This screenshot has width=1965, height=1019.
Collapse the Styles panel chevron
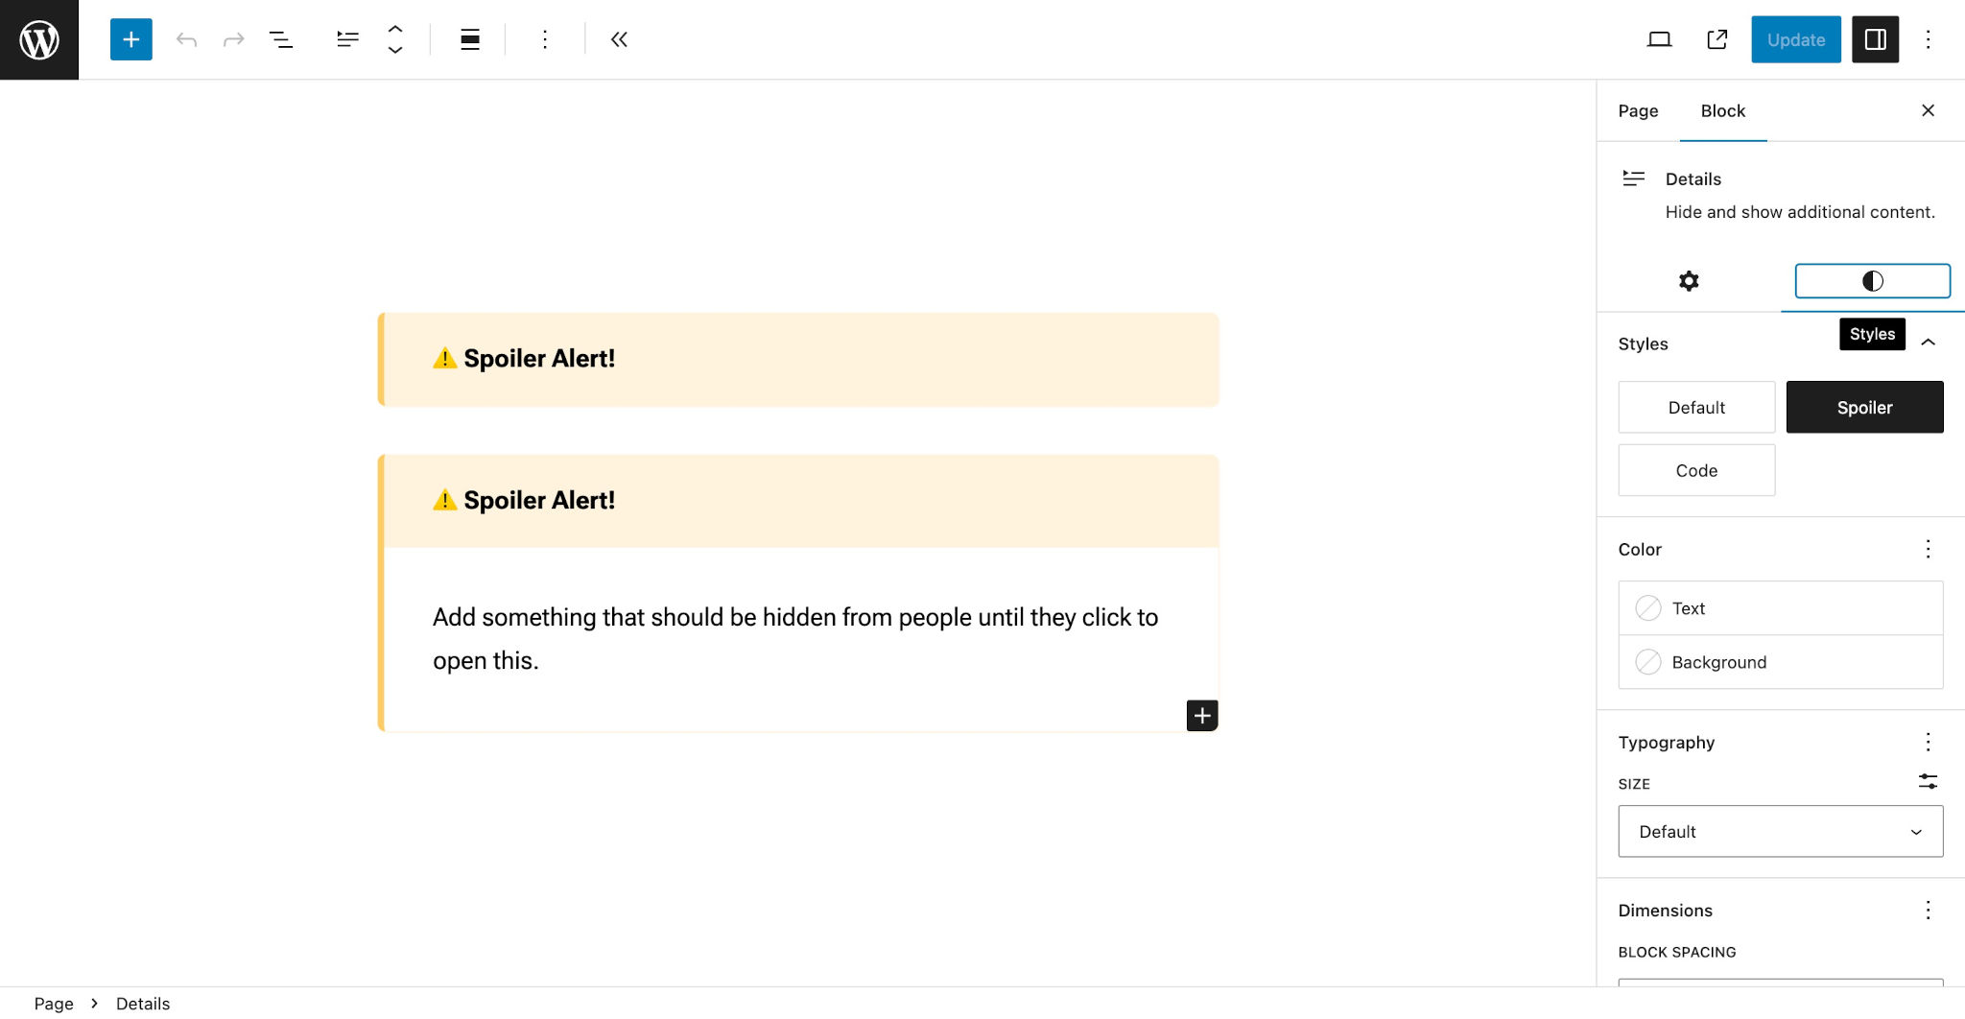coord(1928,343)
